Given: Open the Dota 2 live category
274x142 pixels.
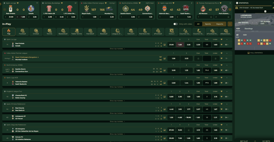Looking at the screenshot, I should point(172,32).
